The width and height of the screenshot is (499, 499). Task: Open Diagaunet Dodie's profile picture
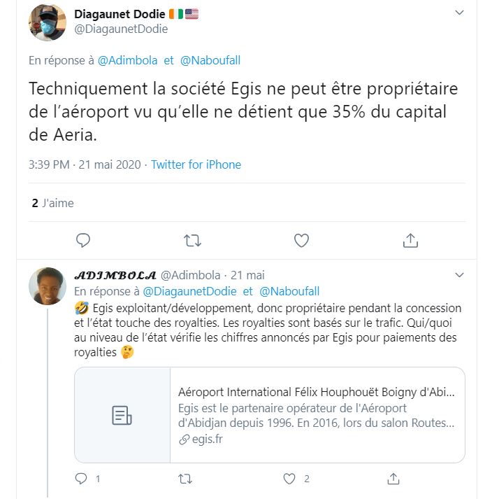point(47,22)
